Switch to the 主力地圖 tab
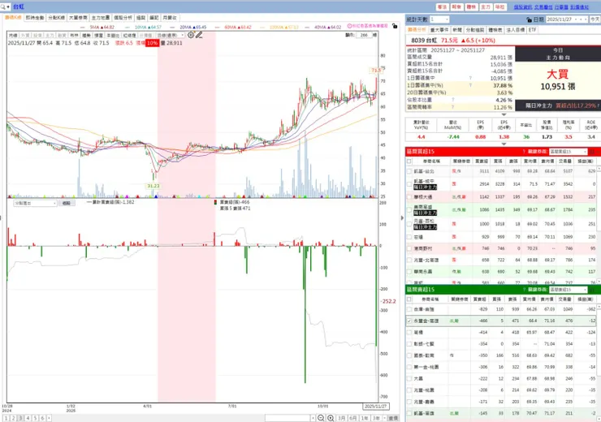 click(101, 18)
